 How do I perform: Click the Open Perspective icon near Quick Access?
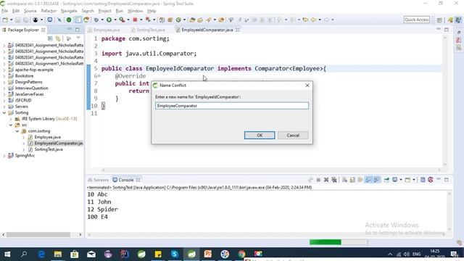(439, 20)
